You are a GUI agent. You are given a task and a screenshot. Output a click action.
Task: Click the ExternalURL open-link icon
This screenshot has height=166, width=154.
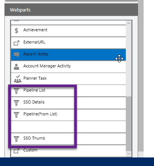(x=16, y=43)
